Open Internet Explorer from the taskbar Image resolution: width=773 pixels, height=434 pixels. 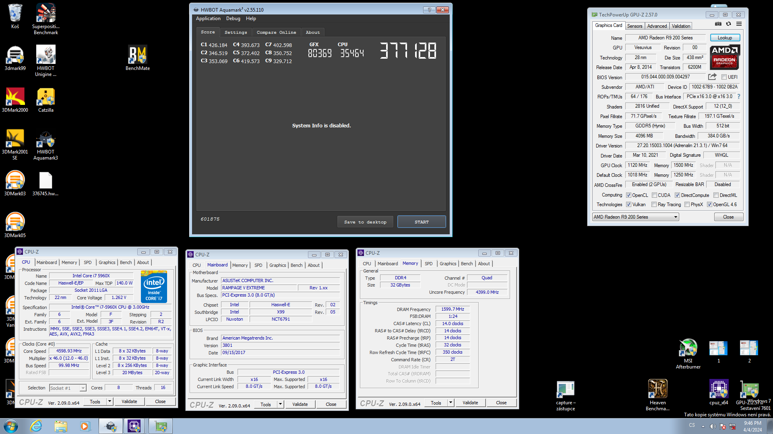36,426
